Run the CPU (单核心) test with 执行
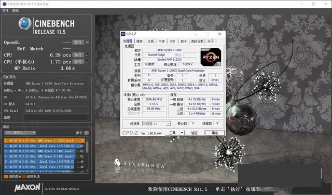332x195 pixels. pos(78,62)
